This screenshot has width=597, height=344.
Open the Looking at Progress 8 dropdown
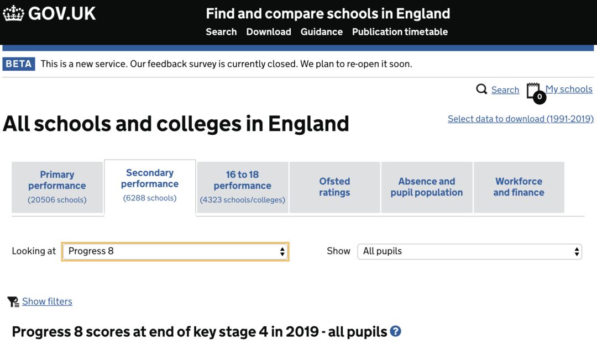175,251
